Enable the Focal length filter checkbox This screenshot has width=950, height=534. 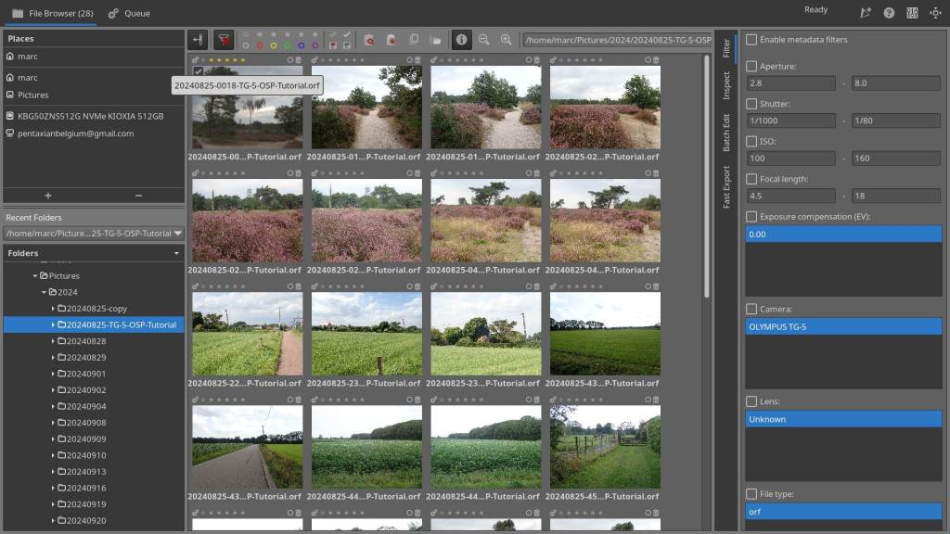(751, 179)
